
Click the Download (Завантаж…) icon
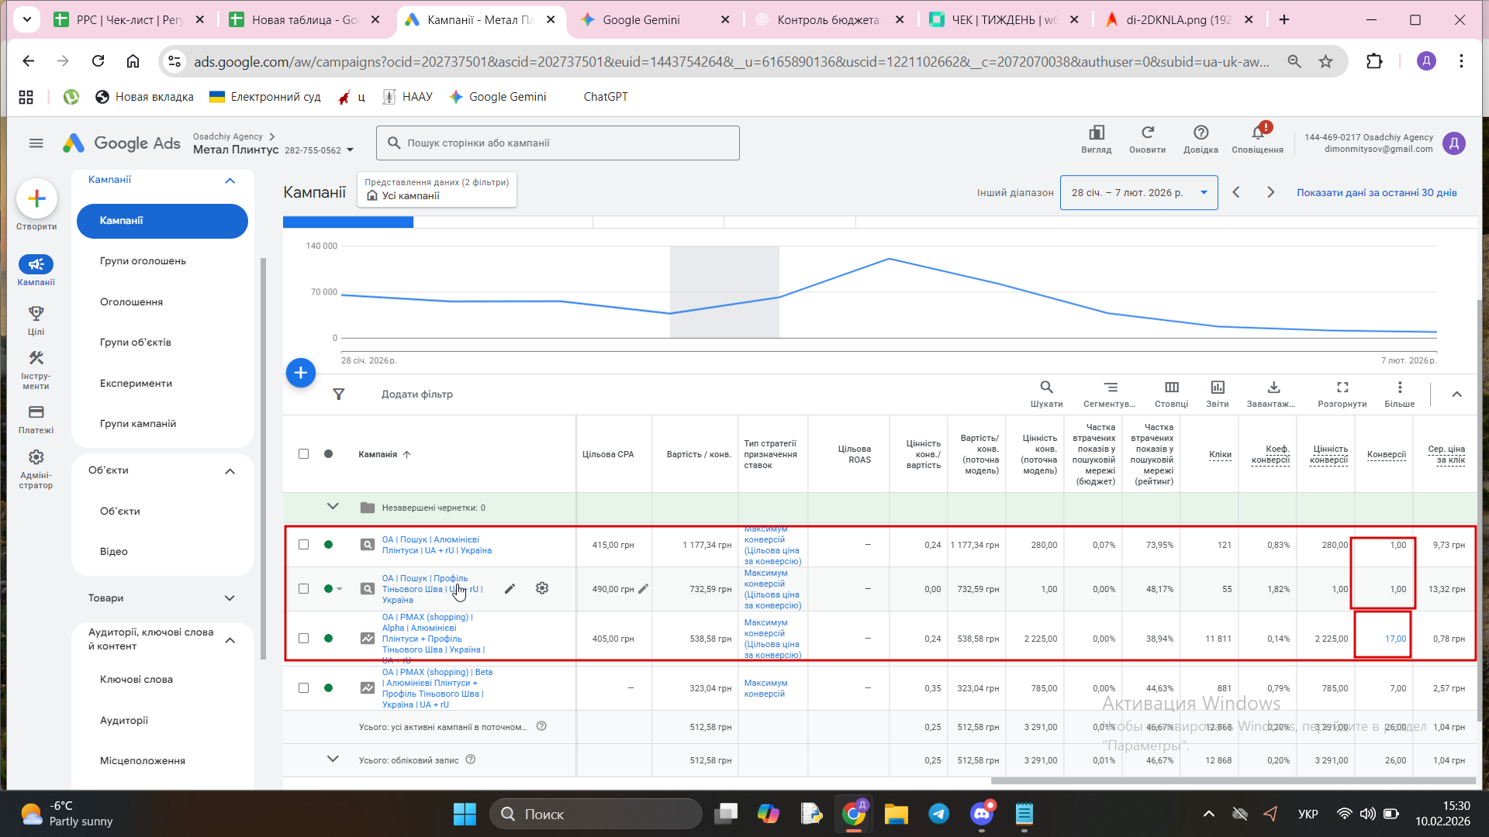click(1273, 387)
